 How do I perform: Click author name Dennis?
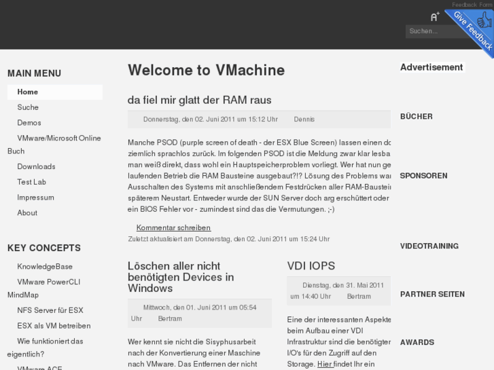304,119
